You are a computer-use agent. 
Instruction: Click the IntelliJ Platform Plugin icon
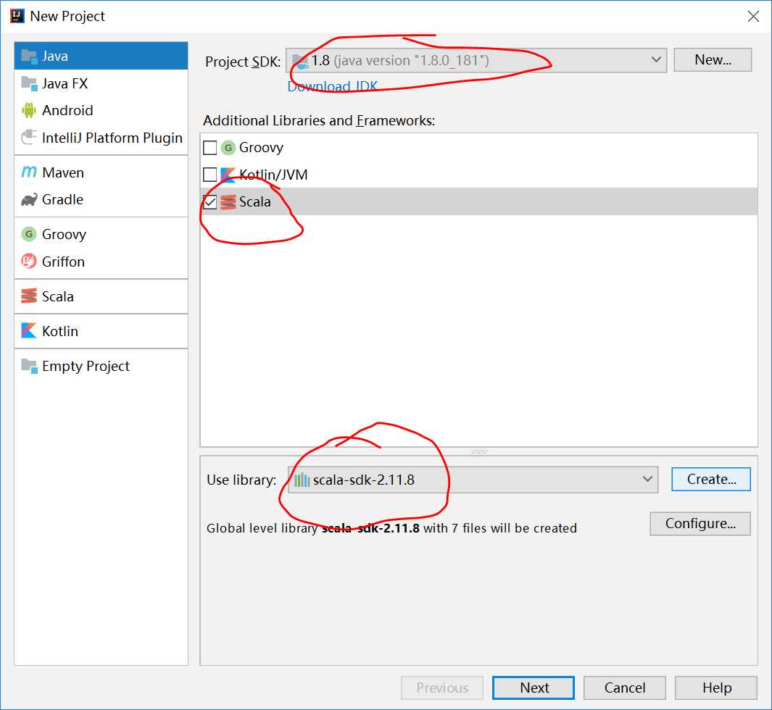pos(29,137)
